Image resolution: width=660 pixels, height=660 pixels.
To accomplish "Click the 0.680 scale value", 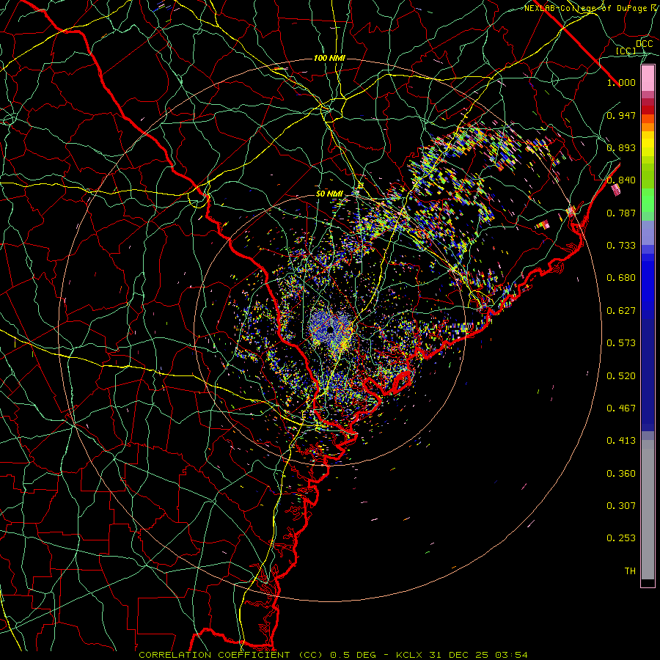I will click(x=621, y=278).
